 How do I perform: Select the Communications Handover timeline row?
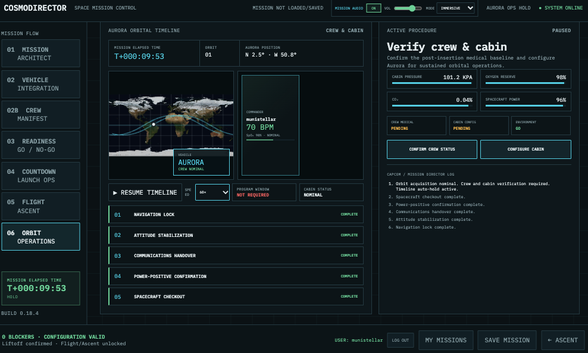point(236,255)
